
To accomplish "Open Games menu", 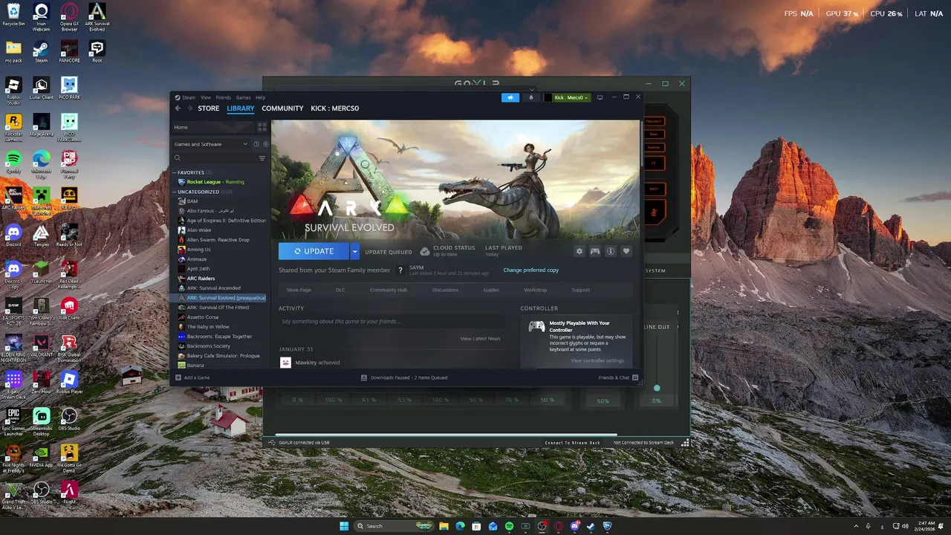I will [243, 97].
